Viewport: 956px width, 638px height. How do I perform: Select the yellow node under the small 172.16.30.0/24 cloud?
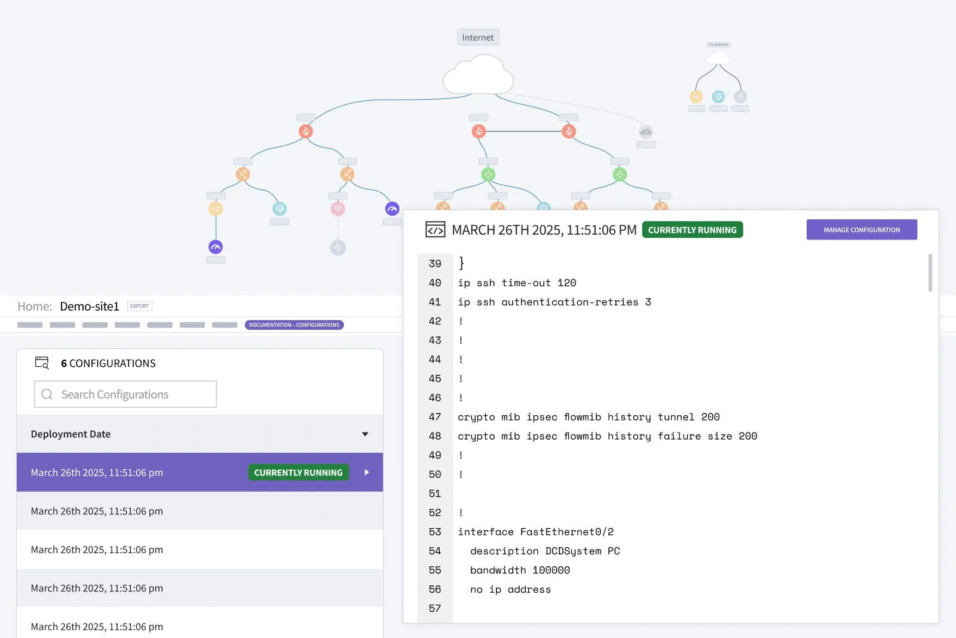[x=696, y=97]
